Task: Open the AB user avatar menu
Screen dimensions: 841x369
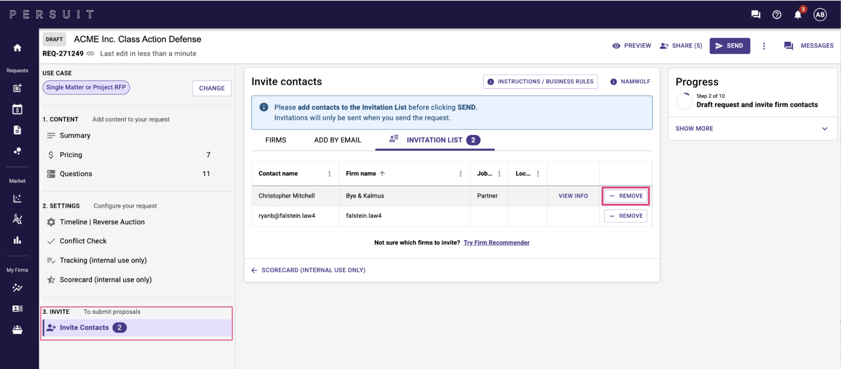Action: pyautogui.click(x=820, y=15)
